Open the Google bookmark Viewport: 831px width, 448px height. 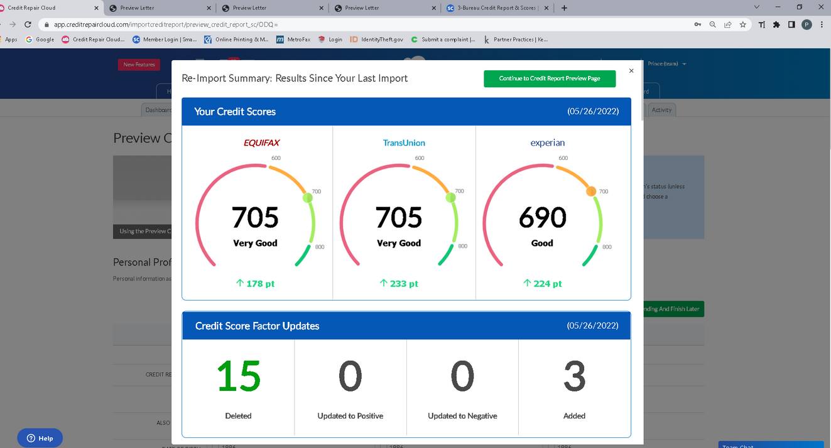pos(40,40)
